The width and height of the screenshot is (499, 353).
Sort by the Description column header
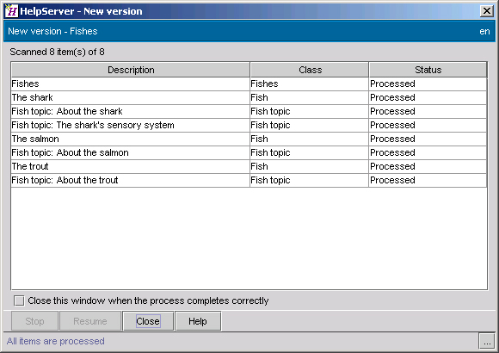coord(131,70)
